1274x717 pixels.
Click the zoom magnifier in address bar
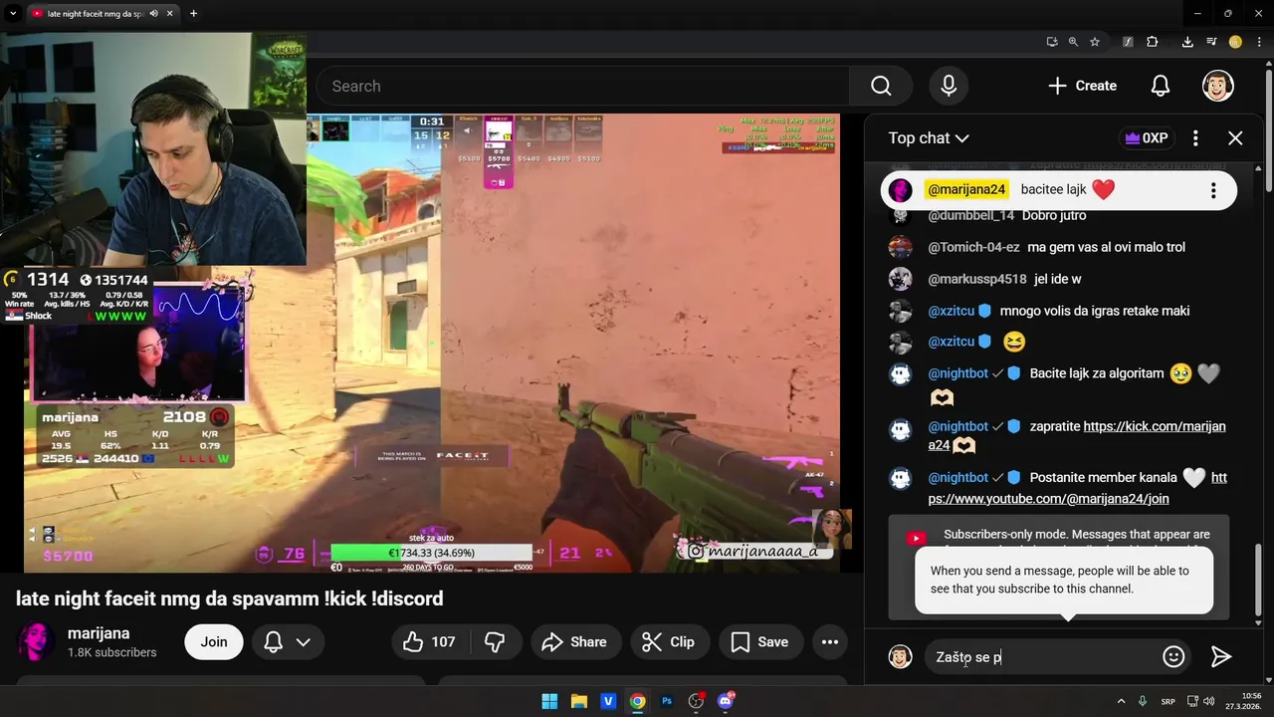pos(1073,42)
